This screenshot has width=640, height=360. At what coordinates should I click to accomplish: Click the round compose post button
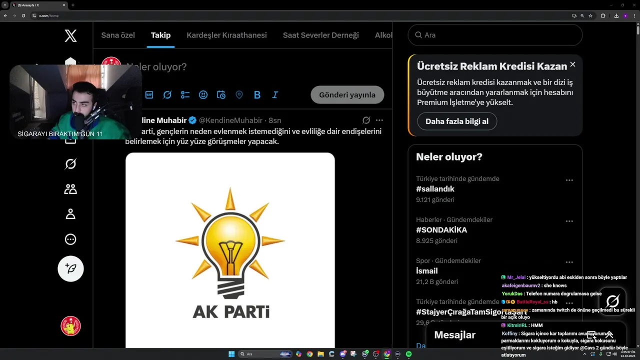coord(70,268)
